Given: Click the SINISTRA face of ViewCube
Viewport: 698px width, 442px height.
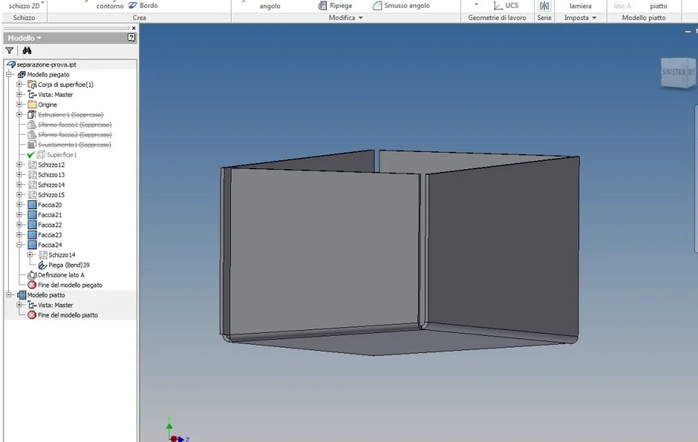Looking at the screenshot, I should [674, 72].
